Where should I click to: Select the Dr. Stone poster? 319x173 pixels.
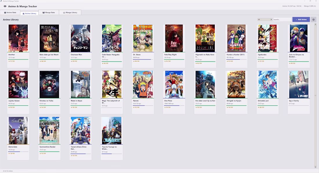[143, 38]
